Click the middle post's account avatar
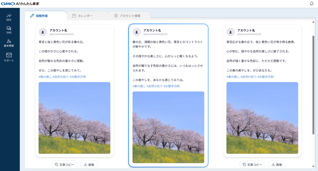Image resolution: width=318 pixels, height=171 pixels. coord(137,32)
